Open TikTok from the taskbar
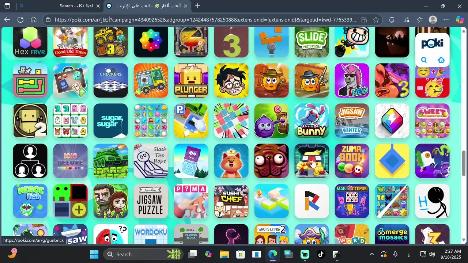This screenshot has width=468, height=263. (321, 254)
